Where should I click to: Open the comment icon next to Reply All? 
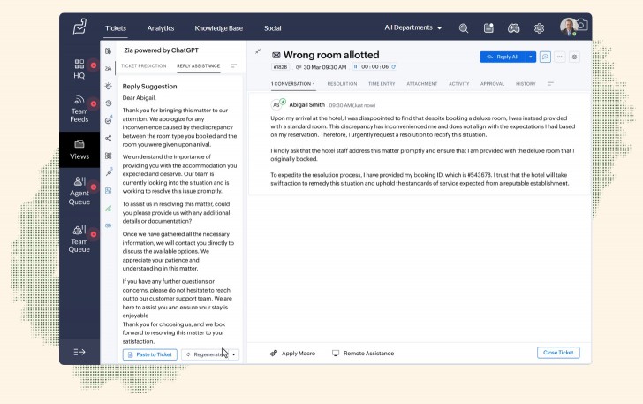point(545,57)
